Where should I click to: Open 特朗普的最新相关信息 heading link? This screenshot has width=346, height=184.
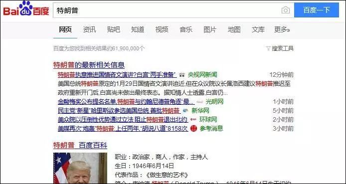(89, 65)
